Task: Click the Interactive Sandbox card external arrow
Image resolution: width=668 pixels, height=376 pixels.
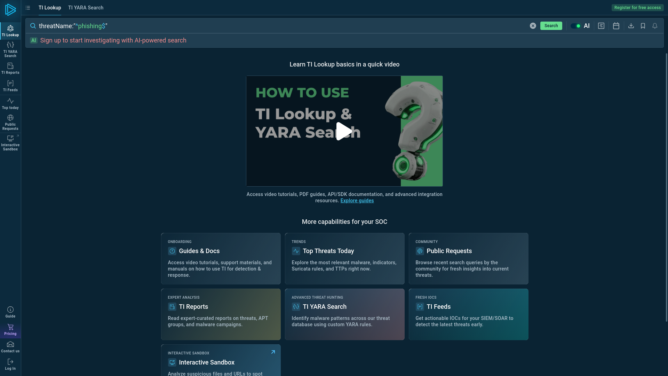Action: [273, 352]
